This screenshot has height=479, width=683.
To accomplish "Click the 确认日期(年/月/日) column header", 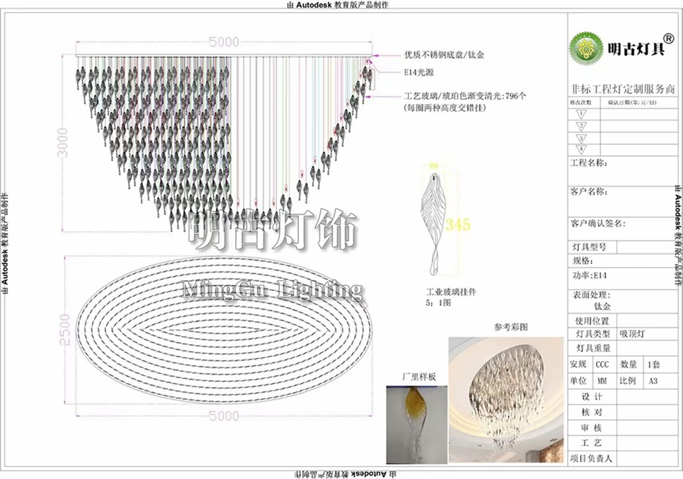I will click(632, 103).
